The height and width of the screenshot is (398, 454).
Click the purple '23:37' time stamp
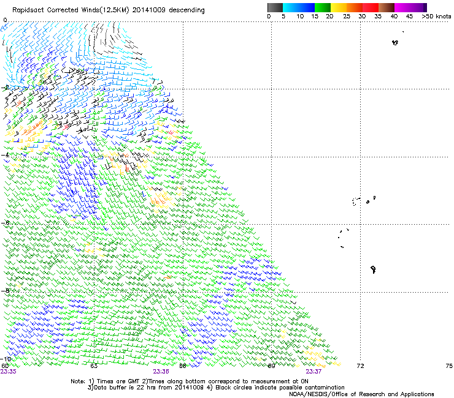tap(314, 372)
